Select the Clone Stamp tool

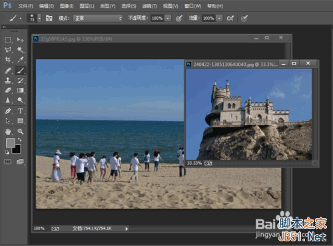[8, 80]
